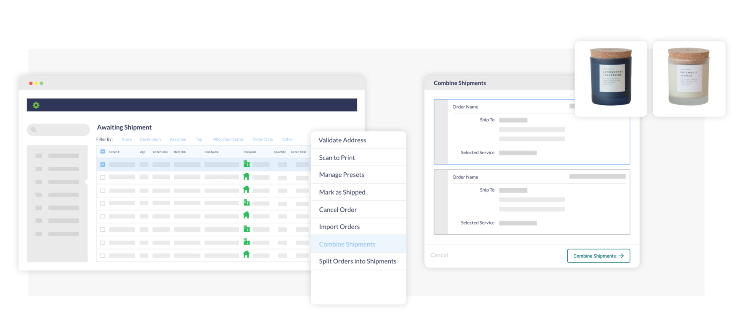
Task: Choose Combine Shipments from the actions menu
Action: coord(347,244)
